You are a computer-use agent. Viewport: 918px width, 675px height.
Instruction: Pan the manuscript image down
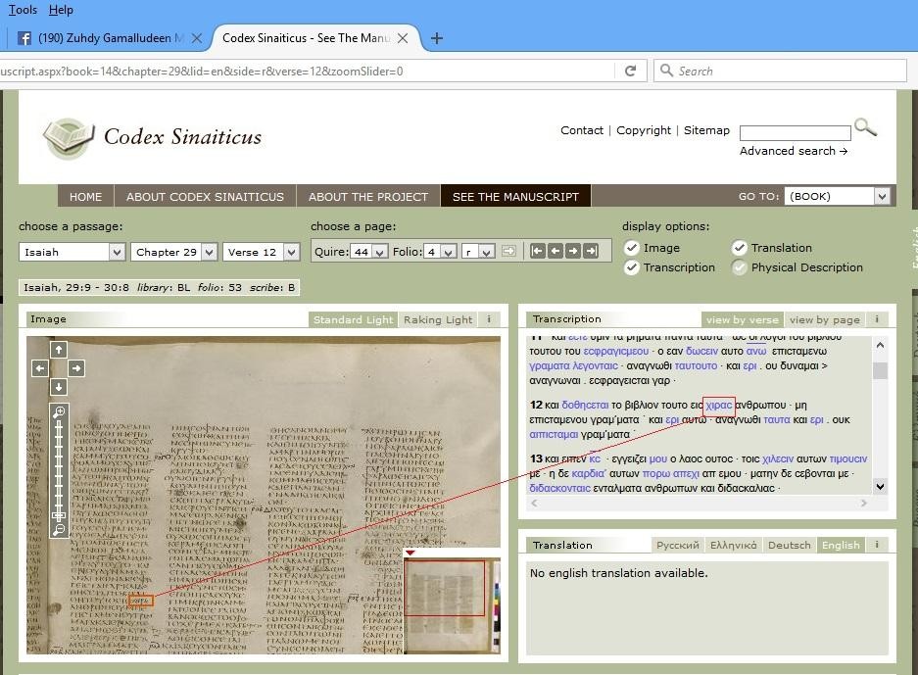59,387
